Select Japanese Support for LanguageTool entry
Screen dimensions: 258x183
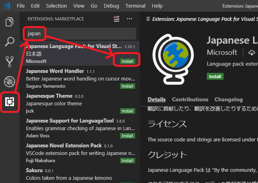pyautogui.click(x=80, y=128)
